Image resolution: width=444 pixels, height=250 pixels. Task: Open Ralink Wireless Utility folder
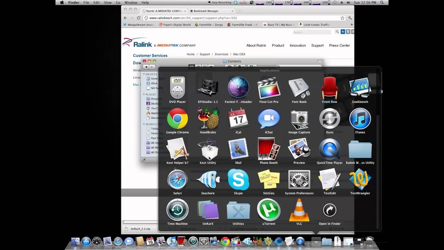(360, 149)
